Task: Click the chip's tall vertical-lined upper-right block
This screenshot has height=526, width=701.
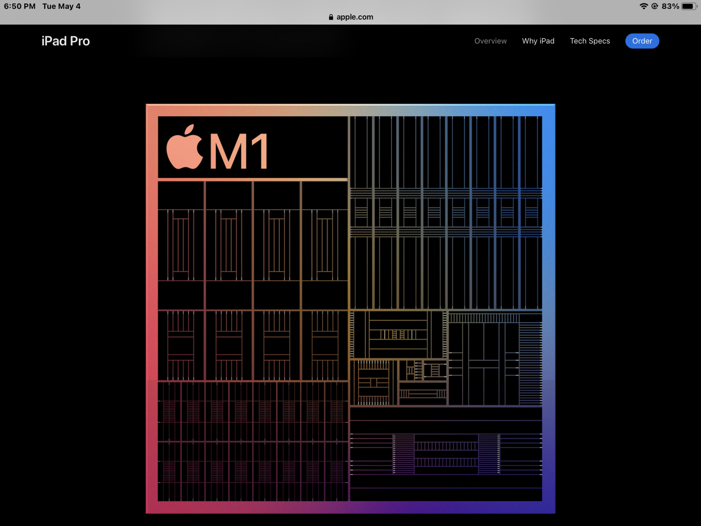Action: click(x=446, y=212)
